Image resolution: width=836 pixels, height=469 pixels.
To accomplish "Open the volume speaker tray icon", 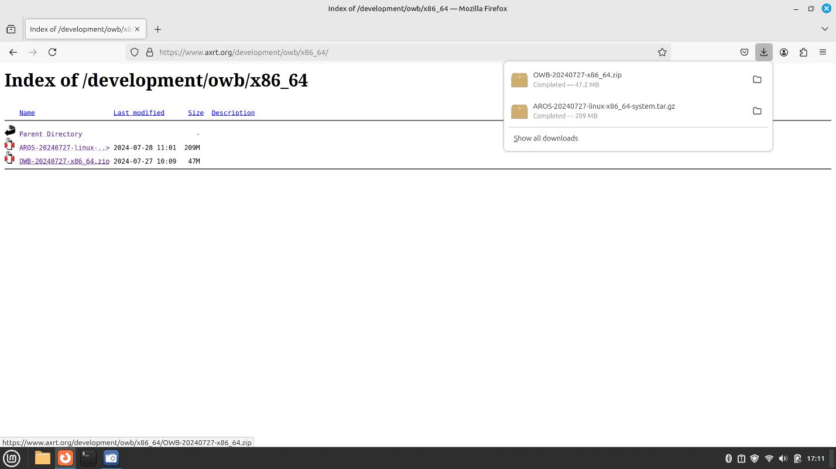I will (x=783, y=458).
